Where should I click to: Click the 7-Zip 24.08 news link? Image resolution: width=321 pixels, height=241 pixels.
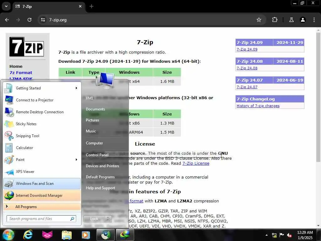(247, 68)
